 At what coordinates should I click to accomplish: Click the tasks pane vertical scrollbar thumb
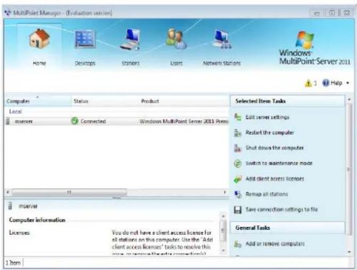click(x=349, y=169)
